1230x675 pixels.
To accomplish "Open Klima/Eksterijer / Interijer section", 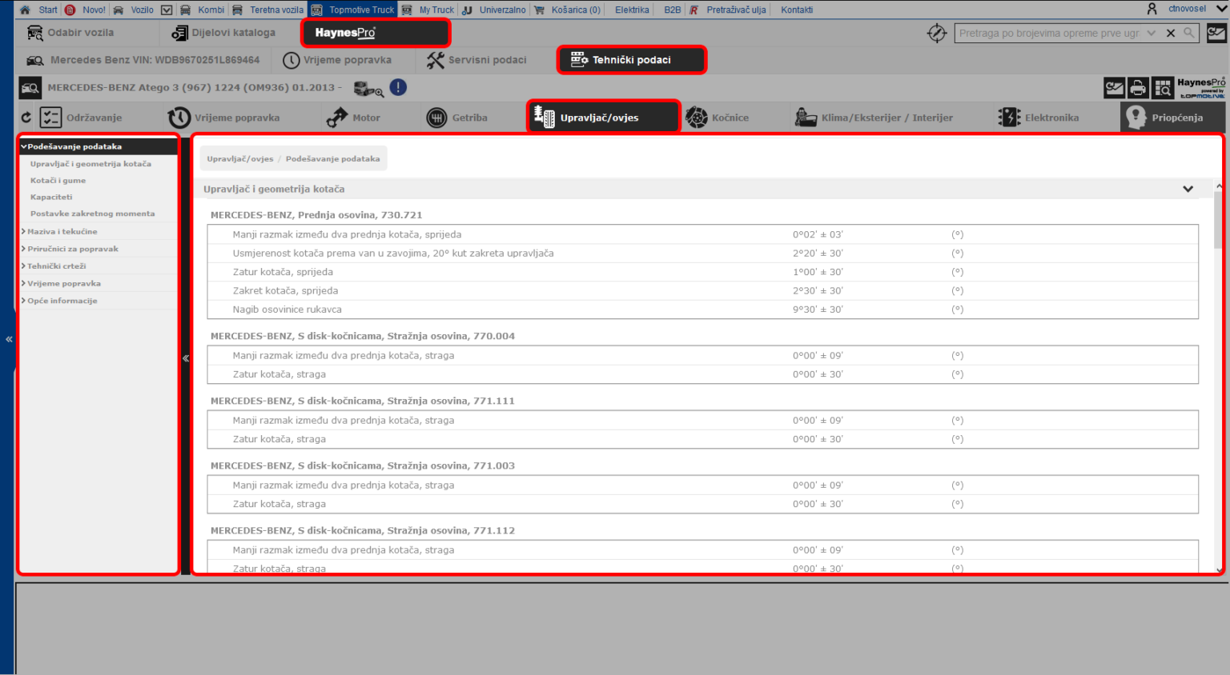I will click(x=874, y=118).
